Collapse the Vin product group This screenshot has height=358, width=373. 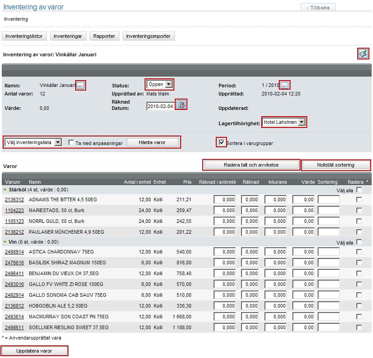coord(5,242)
